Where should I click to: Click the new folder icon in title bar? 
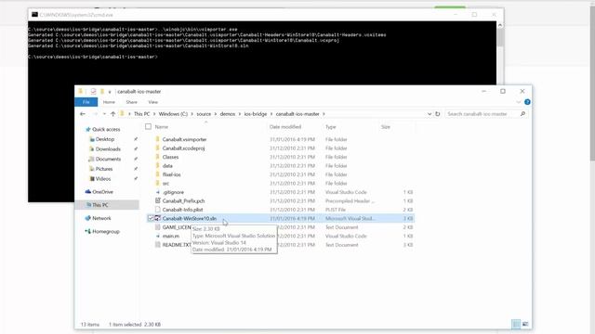101,91
